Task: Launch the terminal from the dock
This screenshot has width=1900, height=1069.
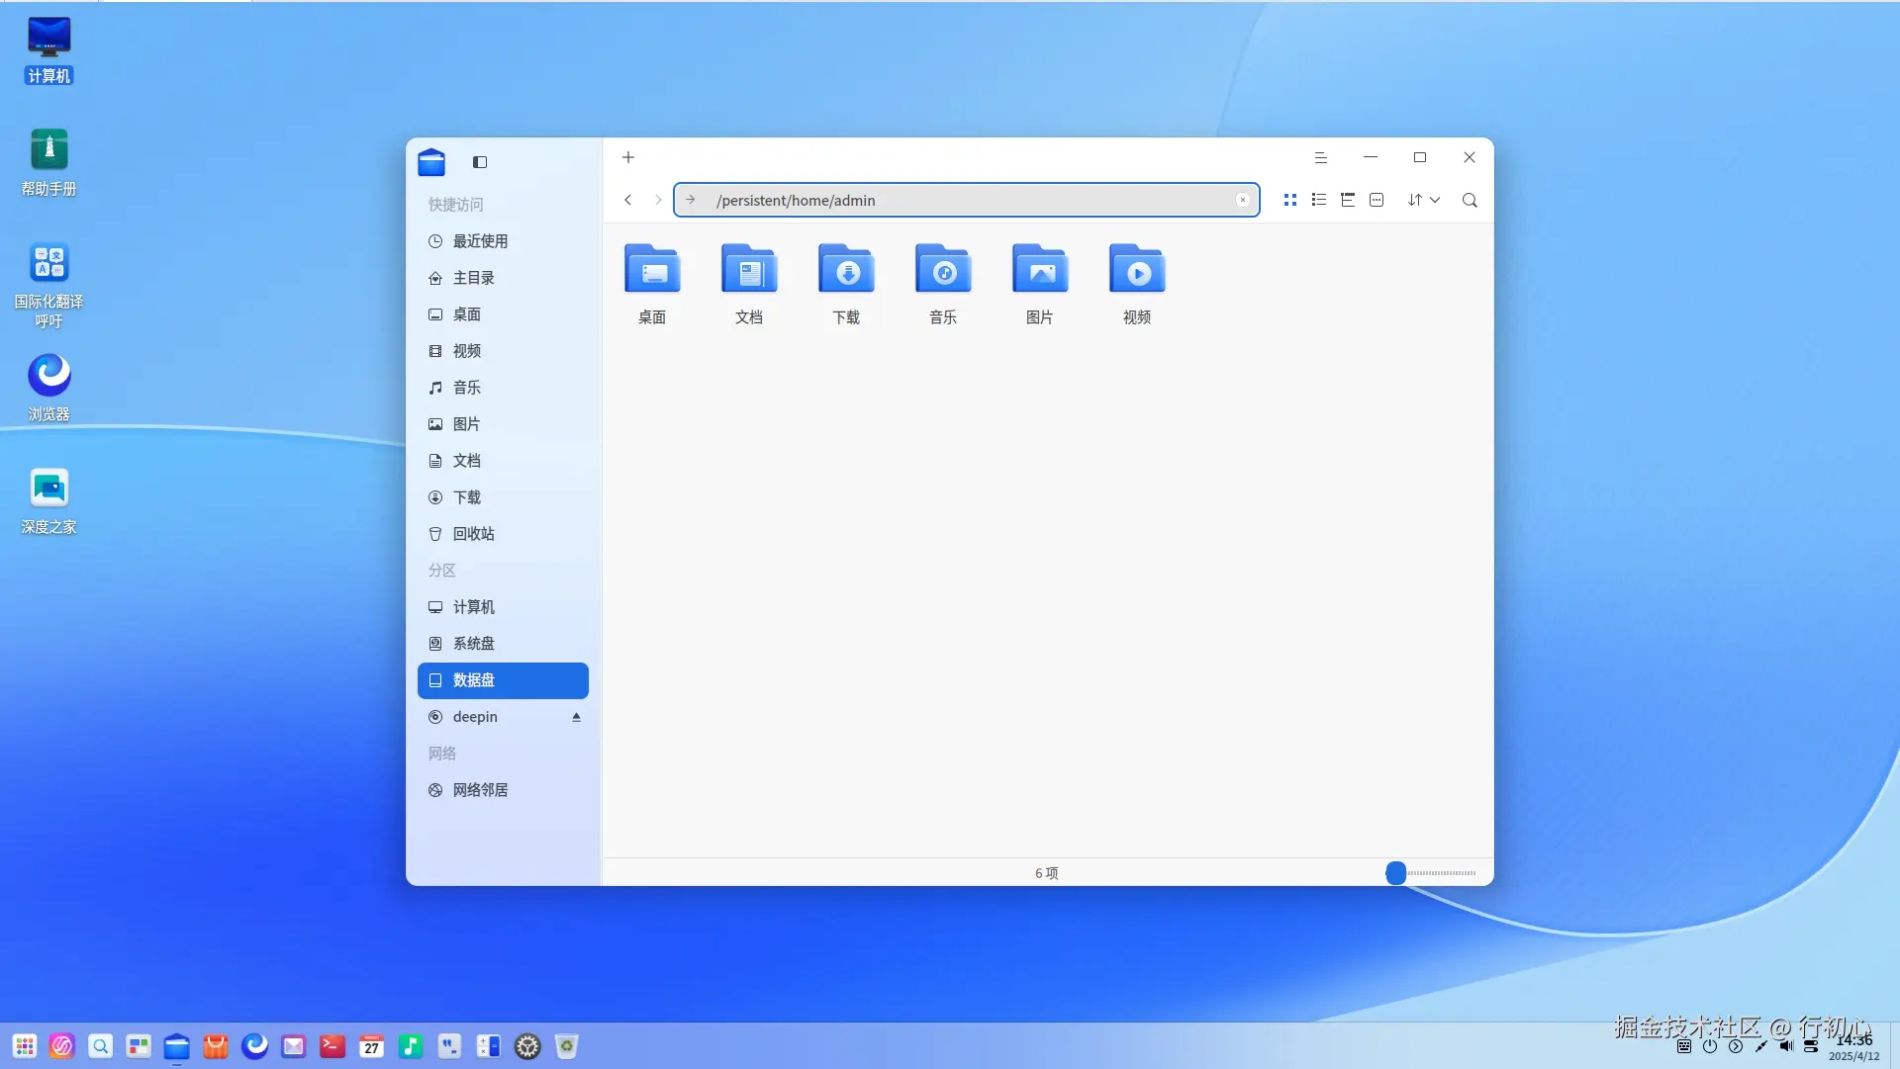Action: point(332,1046)
